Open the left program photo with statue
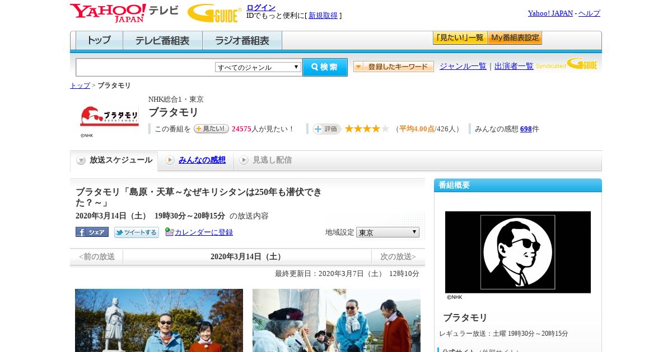Screen dimensions: 672x352 (159, 320)
